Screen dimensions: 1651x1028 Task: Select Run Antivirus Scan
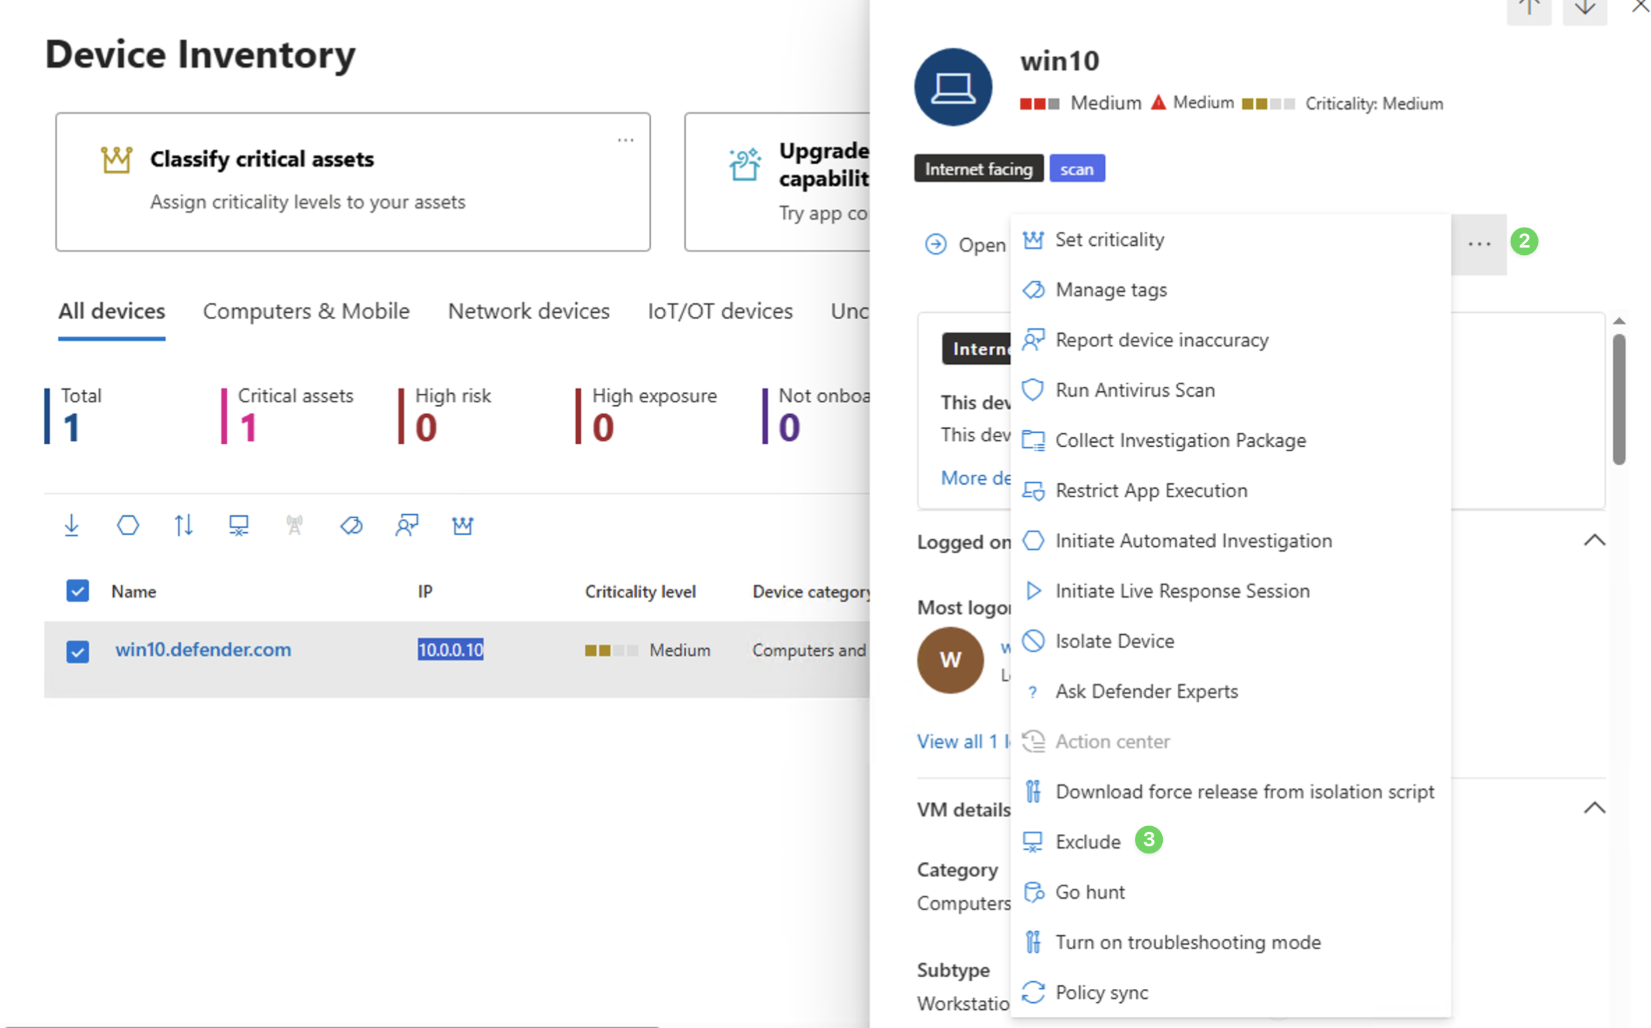tap(1230, 390)
